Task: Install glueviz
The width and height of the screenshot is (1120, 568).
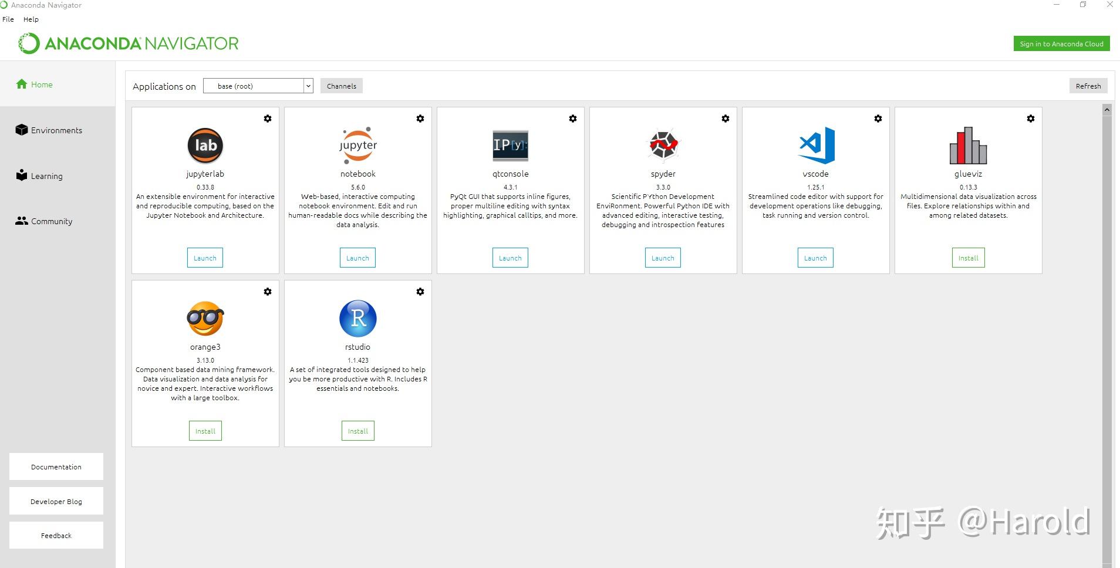Action: [969, 258]
